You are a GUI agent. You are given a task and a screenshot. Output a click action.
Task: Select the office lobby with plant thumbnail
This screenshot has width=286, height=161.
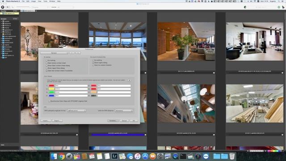click(x=186, y=42)
